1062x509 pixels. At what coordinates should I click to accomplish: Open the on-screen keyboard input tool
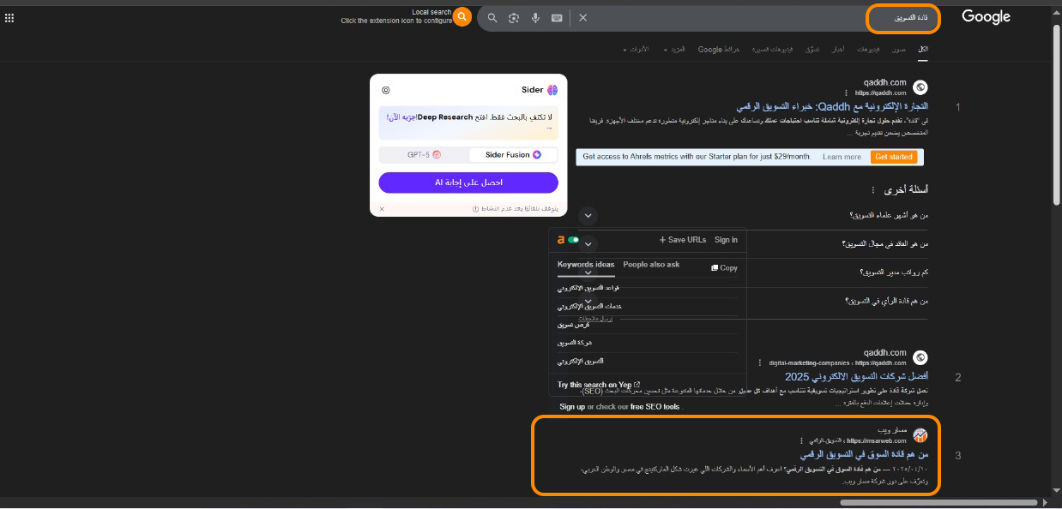[557, 18]
